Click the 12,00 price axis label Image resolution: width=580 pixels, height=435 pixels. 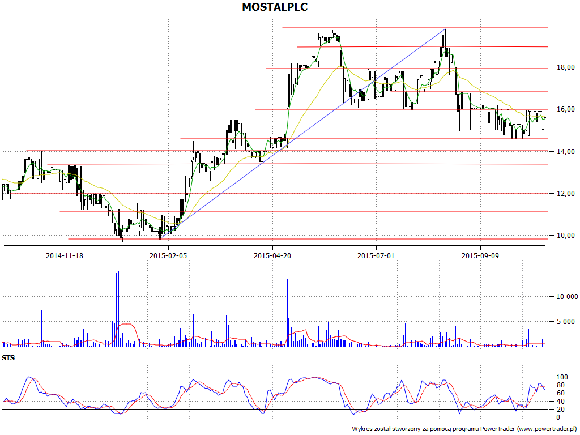tap(566, 194)
